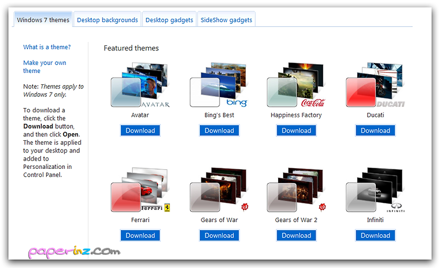
Task: Select the Infiniti theme thumbnail
Action: (x=375, y=190)
